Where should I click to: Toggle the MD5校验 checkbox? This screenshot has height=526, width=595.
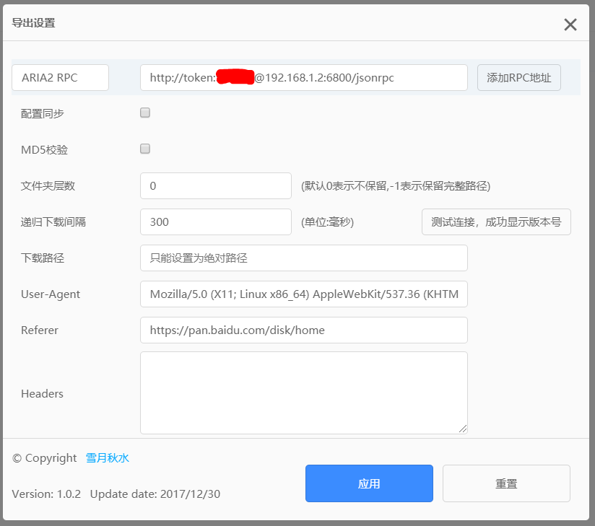[x=145, y=149]
